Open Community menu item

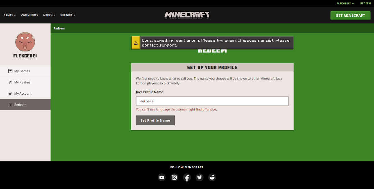(x=30, y=15)
